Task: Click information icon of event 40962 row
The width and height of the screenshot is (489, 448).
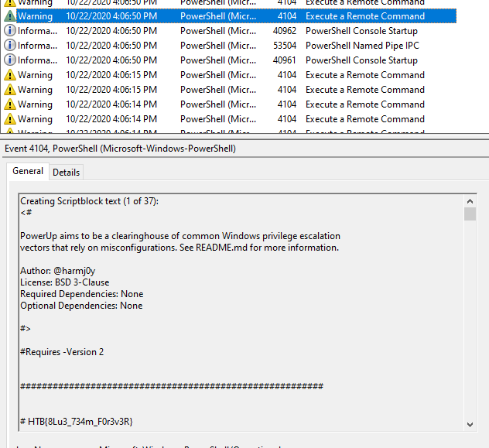Action: tap(9, 30)
